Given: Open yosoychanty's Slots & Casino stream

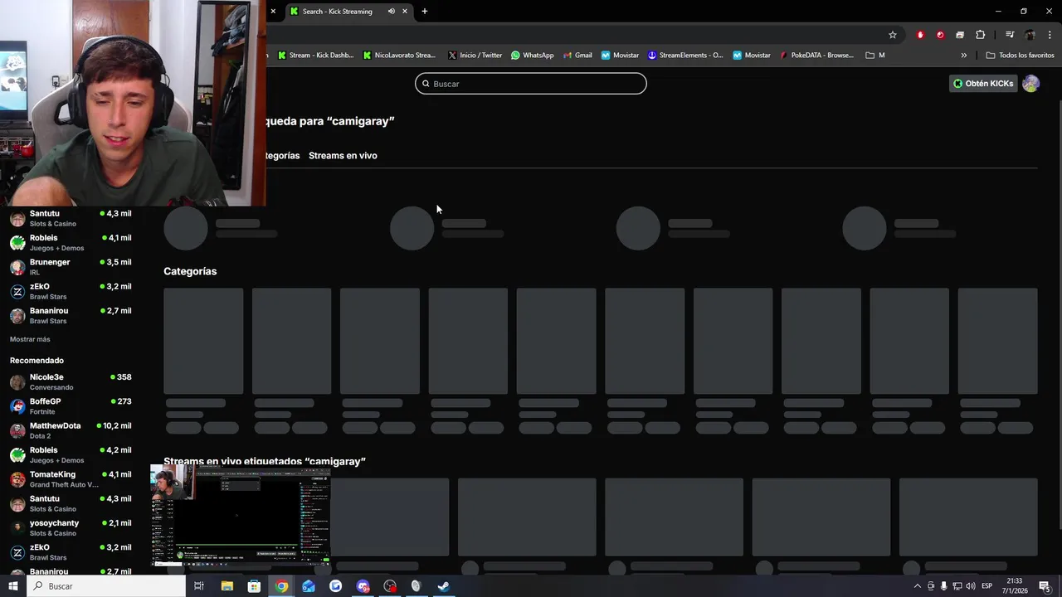Looking at the screenshot, I should tap(71, 528).
